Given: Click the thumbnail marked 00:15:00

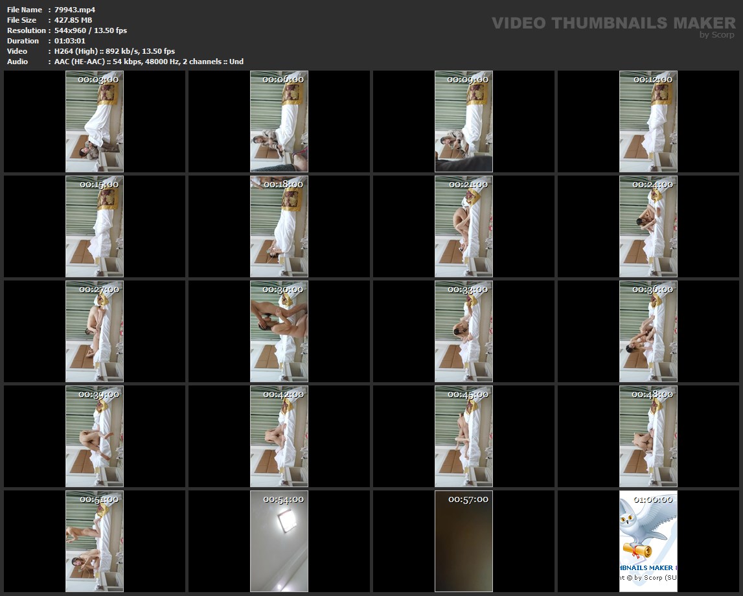Looking at the screenshot, I should tap(95, 226).
